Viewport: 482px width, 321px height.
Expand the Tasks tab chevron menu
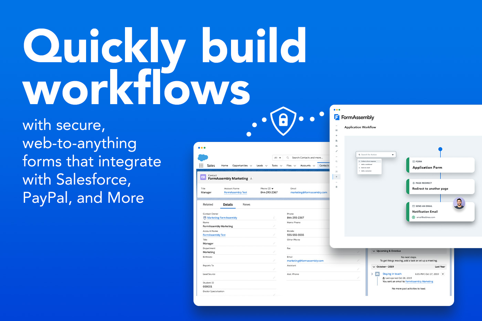click(281, 166)
